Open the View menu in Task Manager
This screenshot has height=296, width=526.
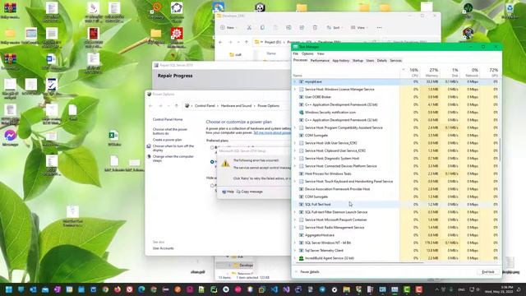pyautogui.click(x=321, y=53)
